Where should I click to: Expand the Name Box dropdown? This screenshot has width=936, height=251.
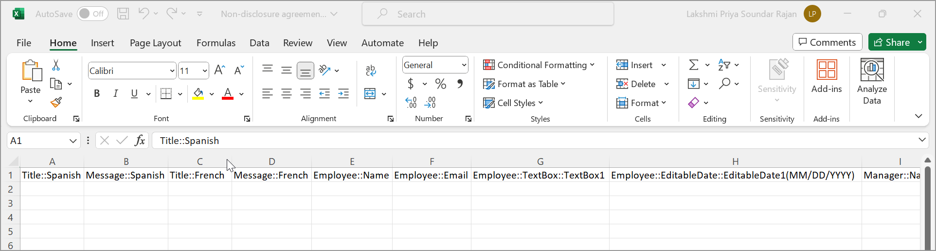[x=73, y=141]
